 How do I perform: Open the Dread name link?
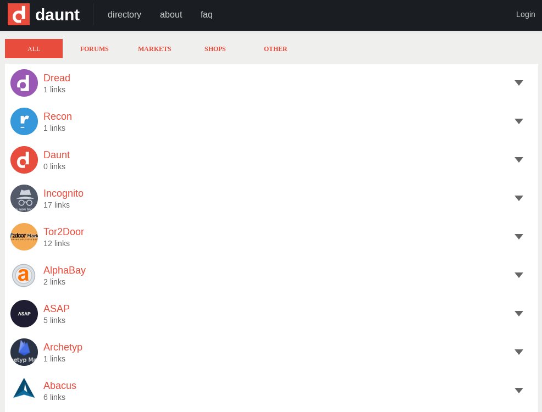point(57,77)
